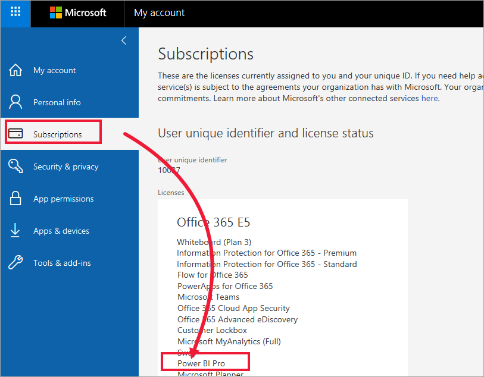
Task: Click the Microsoft Teams license item
Action: pyautogui.click(x=208, y=297)
